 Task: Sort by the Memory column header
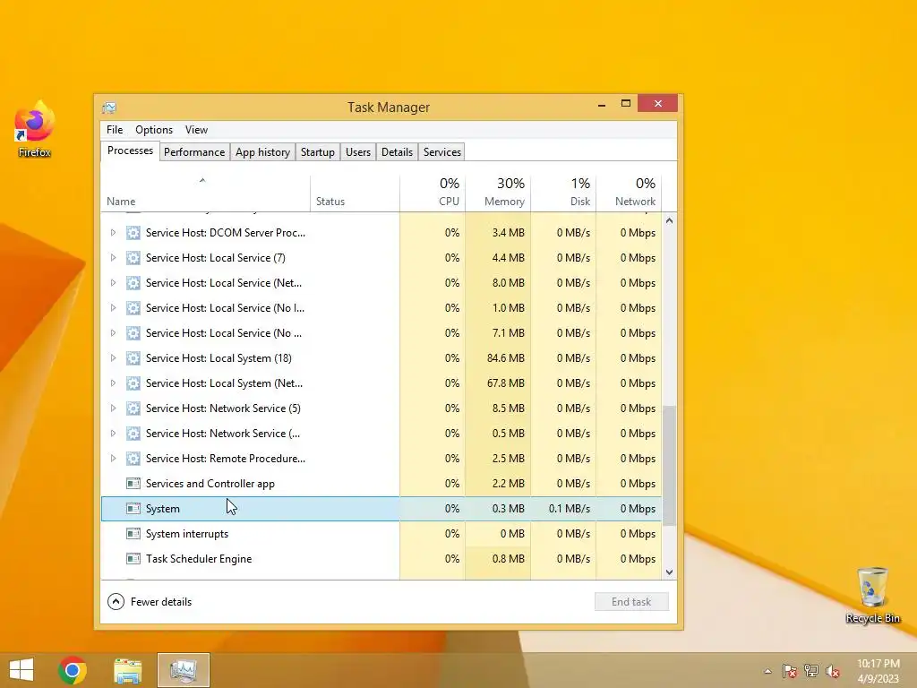pos(498,193)
